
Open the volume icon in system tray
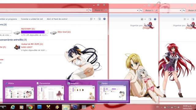179,107
